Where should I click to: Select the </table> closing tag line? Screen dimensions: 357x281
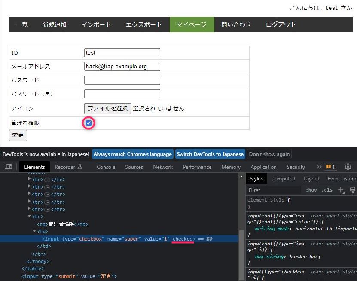point(33,269)
